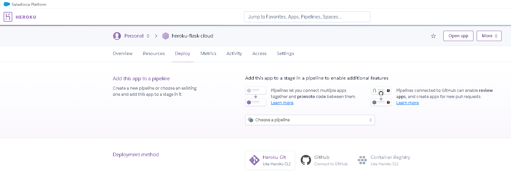Click the Personal account avatar icon
Image resolution: width=511 pixels, height=174 pixels.
pos(117,36)
